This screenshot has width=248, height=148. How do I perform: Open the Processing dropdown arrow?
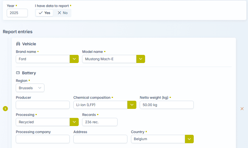click(x=74, y=122)
